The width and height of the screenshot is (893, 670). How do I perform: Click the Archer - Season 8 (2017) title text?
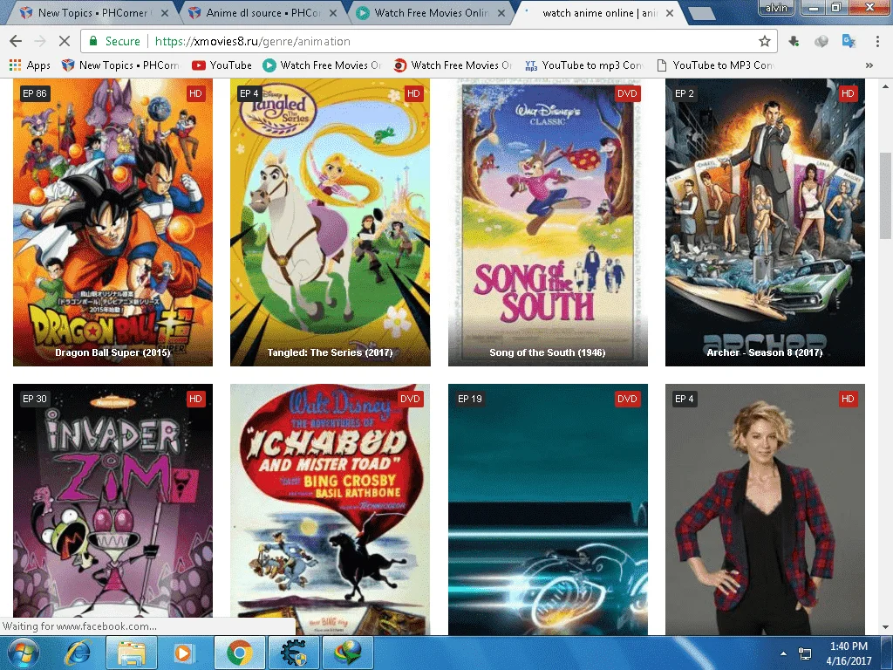pos(765,352)
